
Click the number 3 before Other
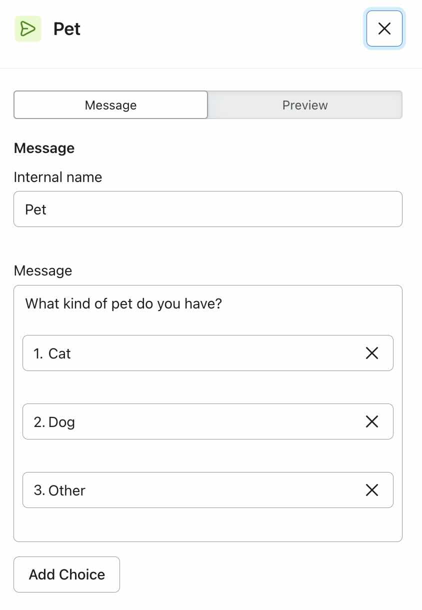(39, 491)
